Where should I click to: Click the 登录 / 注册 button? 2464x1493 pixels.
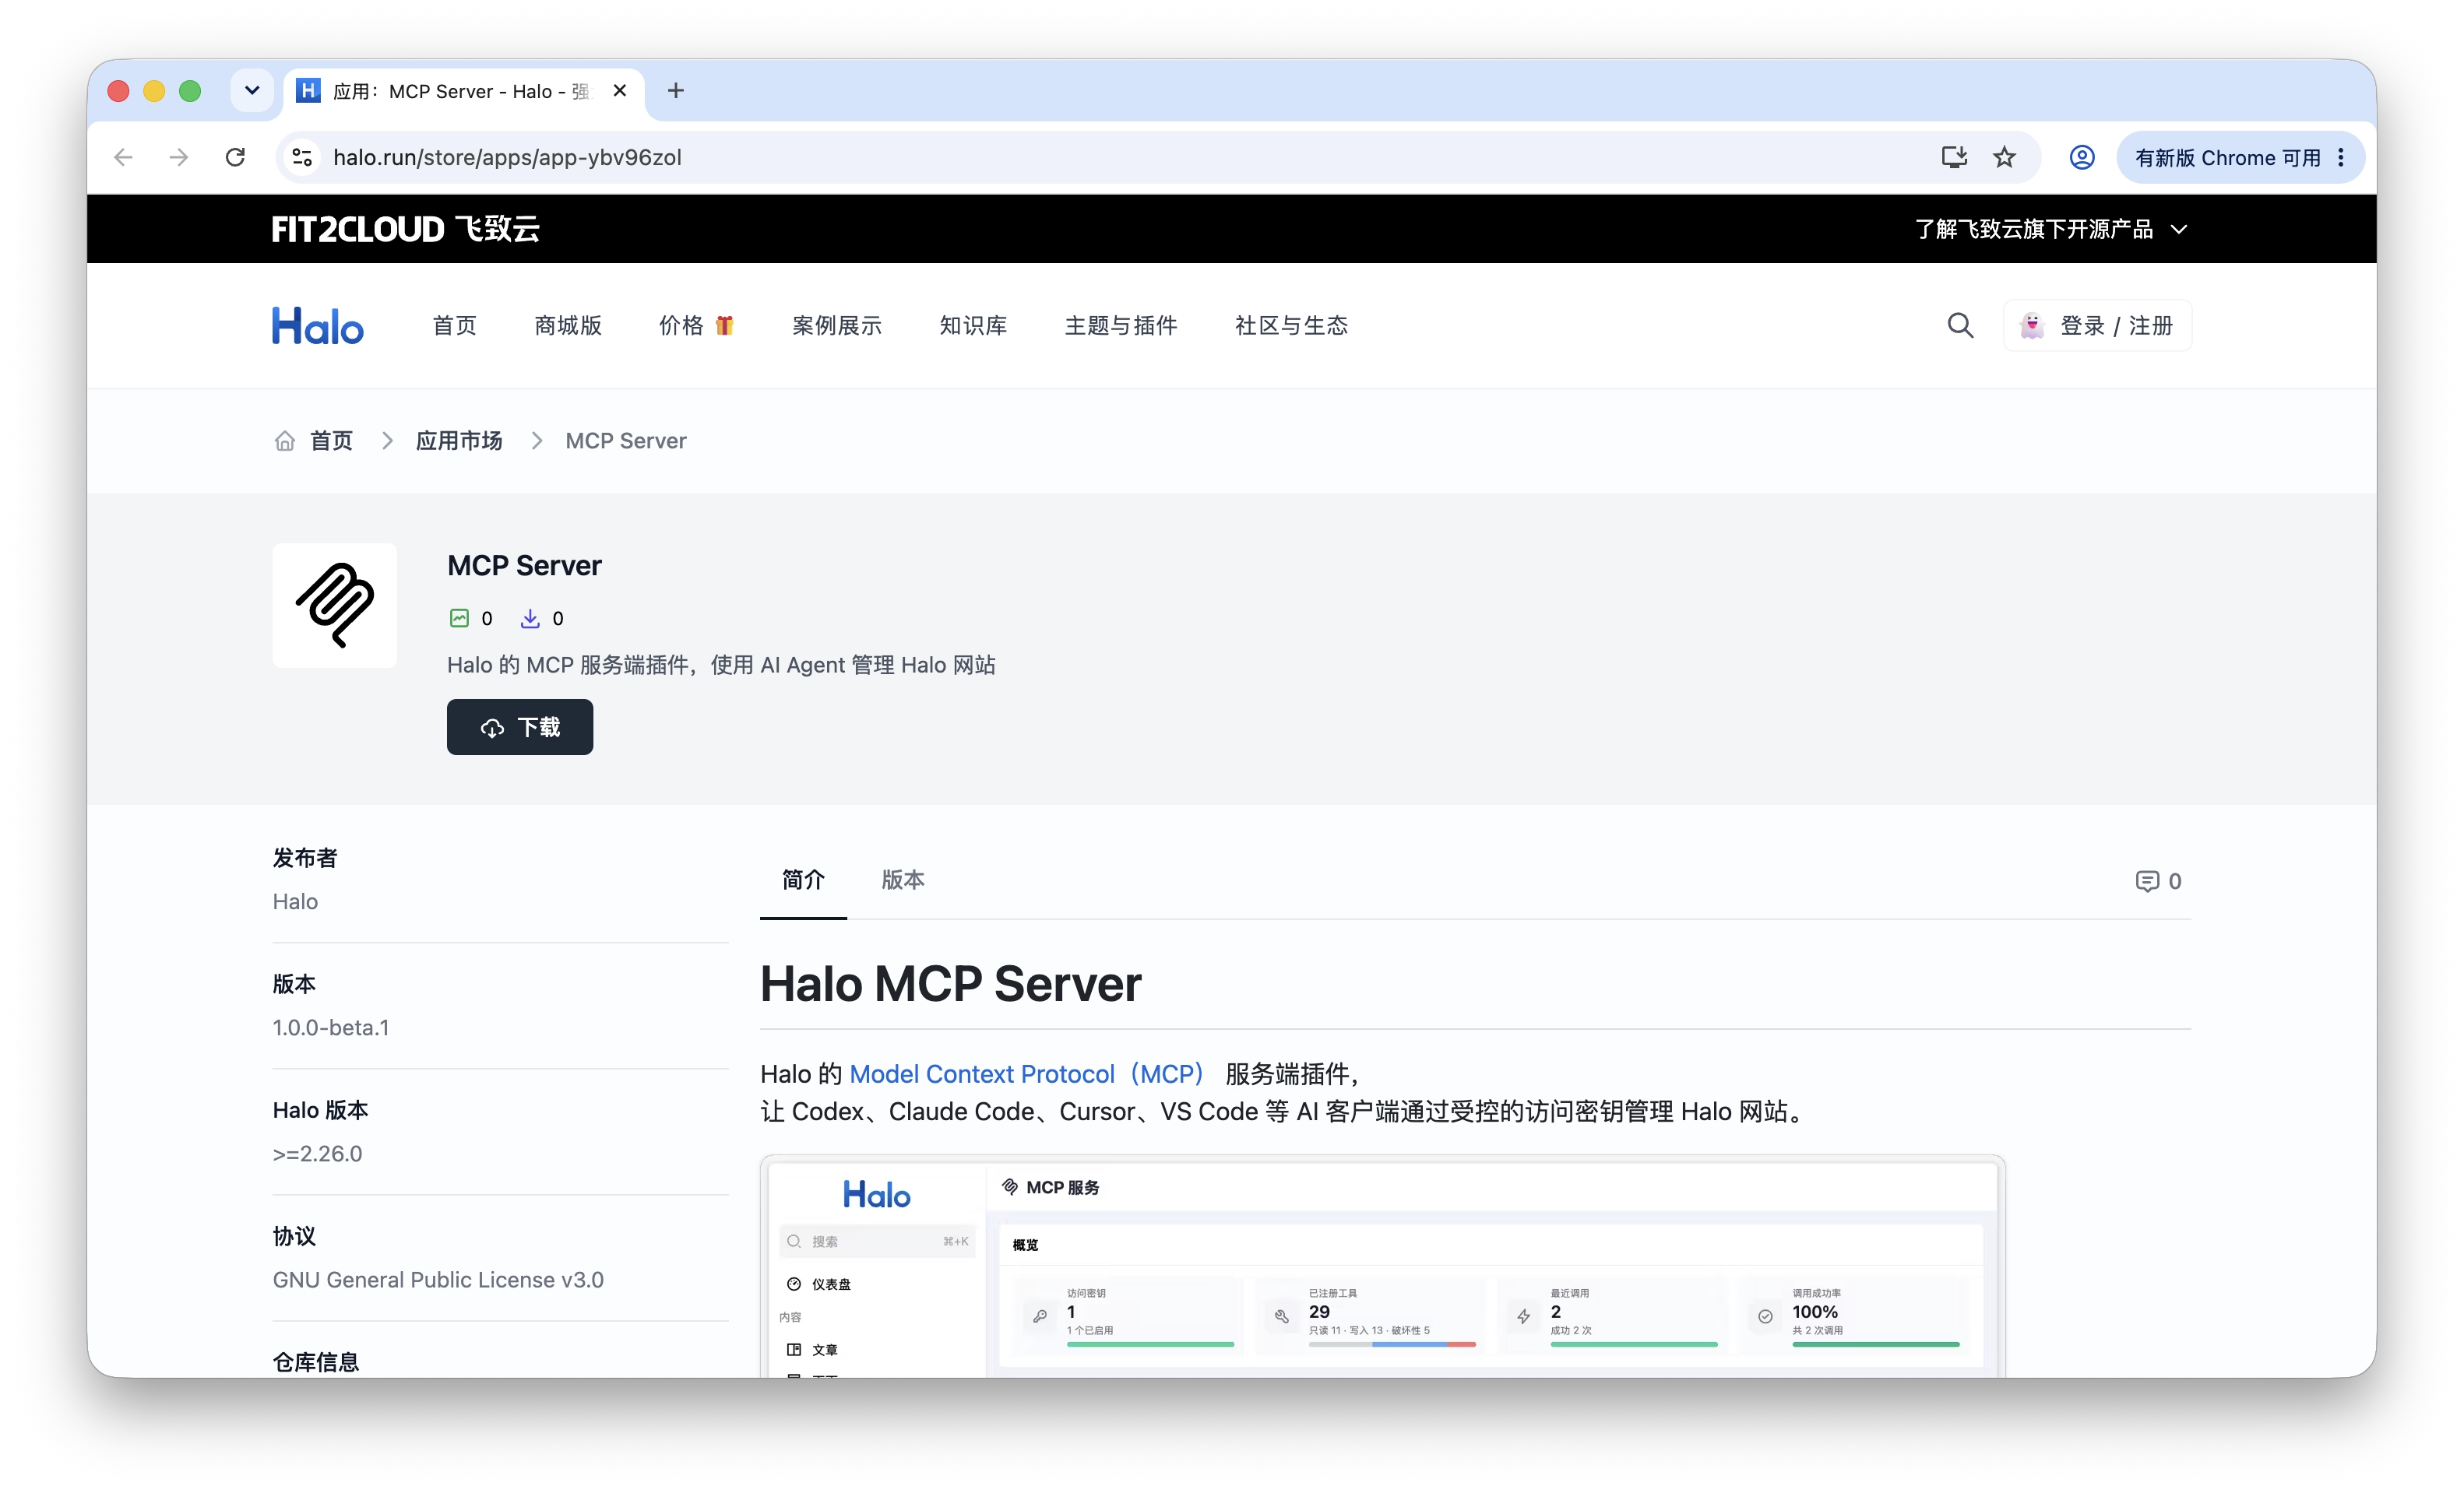(2097, 326)
